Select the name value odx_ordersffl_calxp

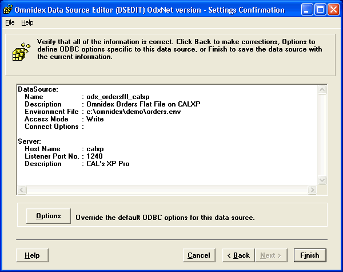pyautogui.click(x=118, y=97)
